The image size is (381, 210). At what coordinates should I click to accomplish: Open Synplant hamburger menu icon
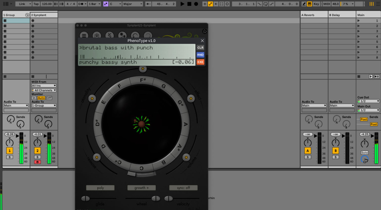(x=84, y=35)
